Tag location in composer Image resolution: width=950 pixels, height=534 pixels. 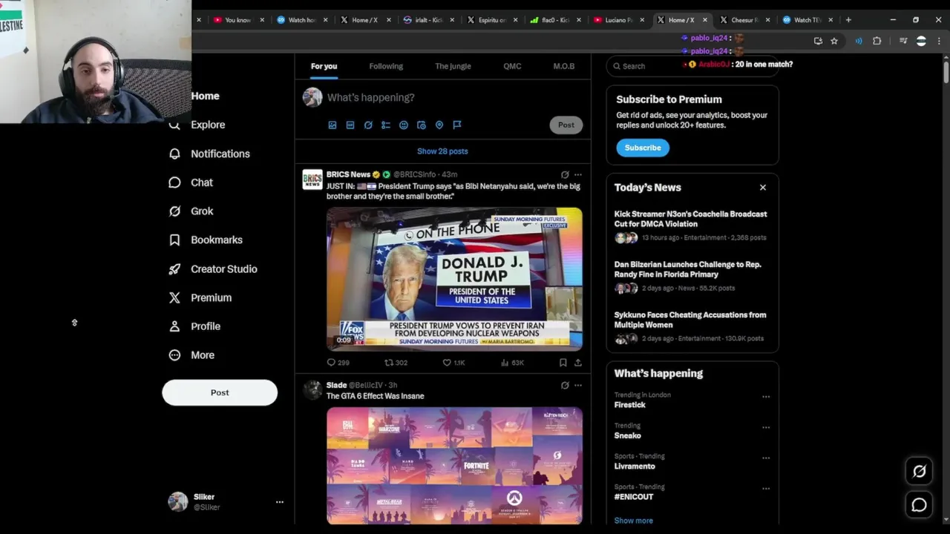coord(439,125)
